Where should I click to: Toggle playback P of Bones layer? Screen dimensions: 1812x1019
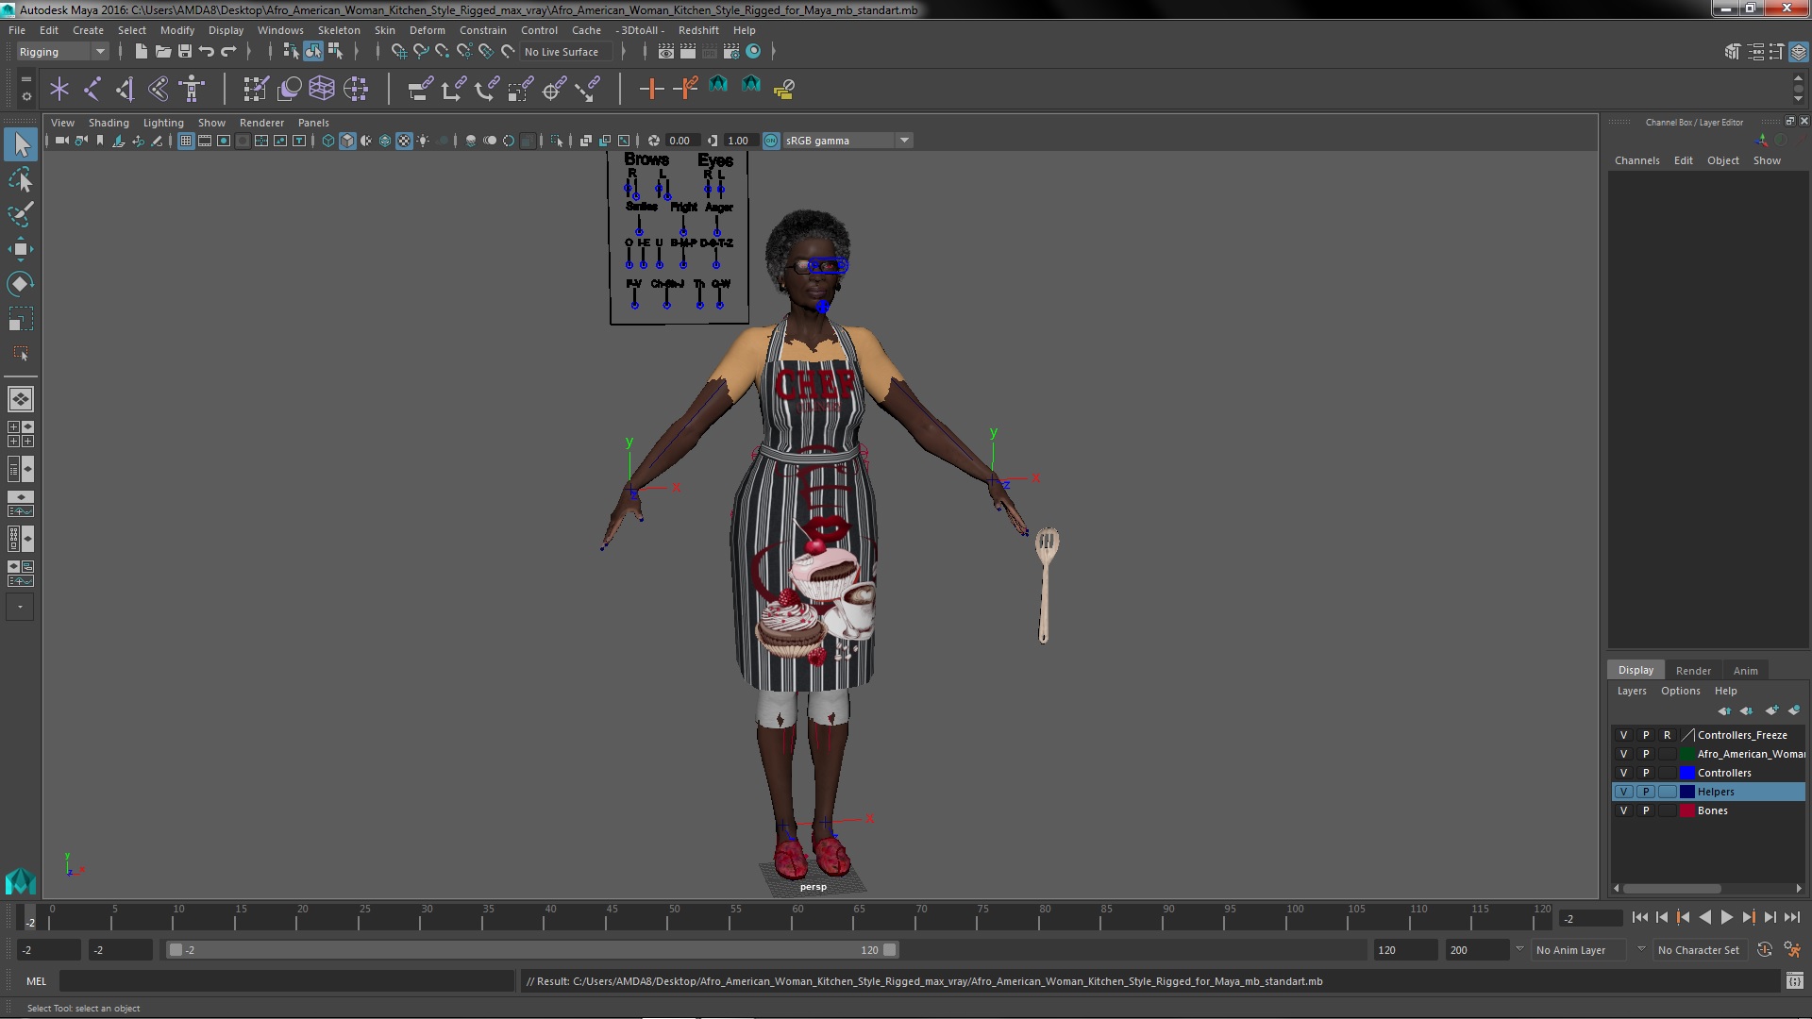(1646, 810)
